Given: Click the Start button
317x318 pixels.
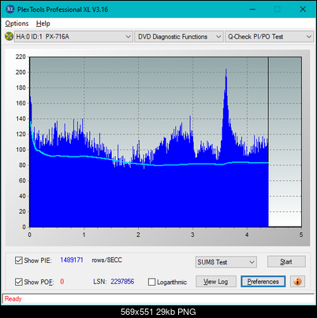Looking at the screenshot, I should pos(286,261).
